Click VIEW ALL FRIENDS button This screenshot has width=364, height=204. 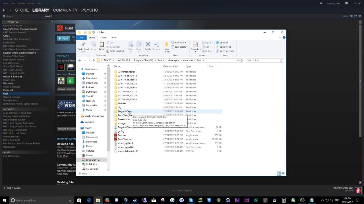point(66,89)
